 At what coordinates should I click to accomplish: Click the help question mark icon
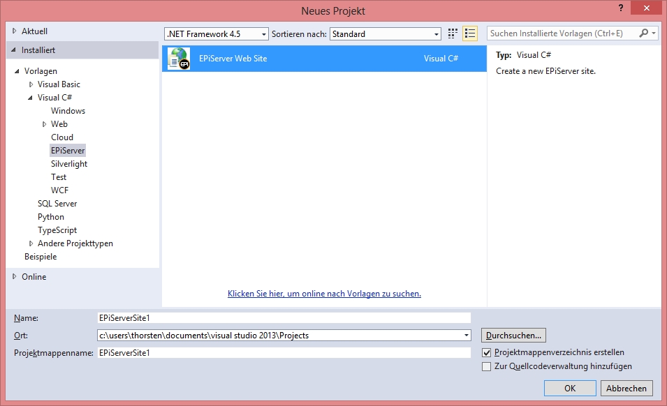[x=620, y=8]
